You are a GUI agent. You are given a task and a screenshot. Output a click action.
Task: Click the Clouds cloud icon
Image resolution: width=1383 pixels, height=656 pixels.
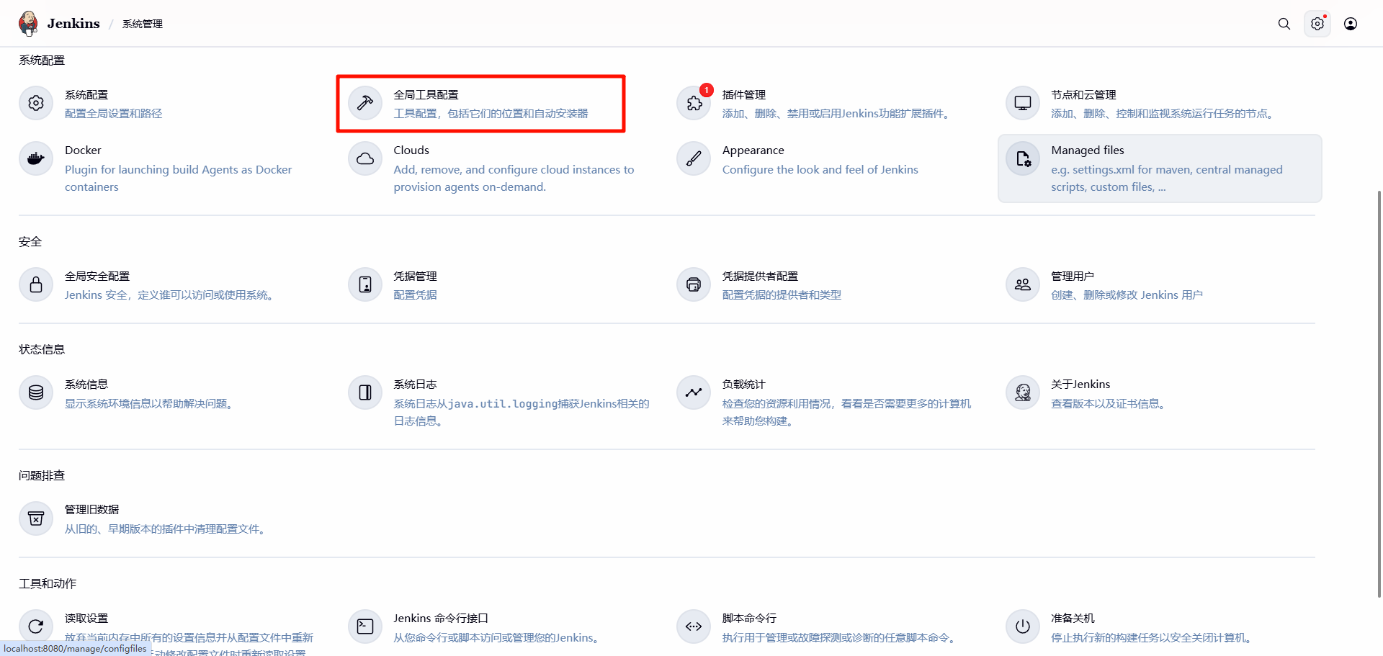pos(365,158)
